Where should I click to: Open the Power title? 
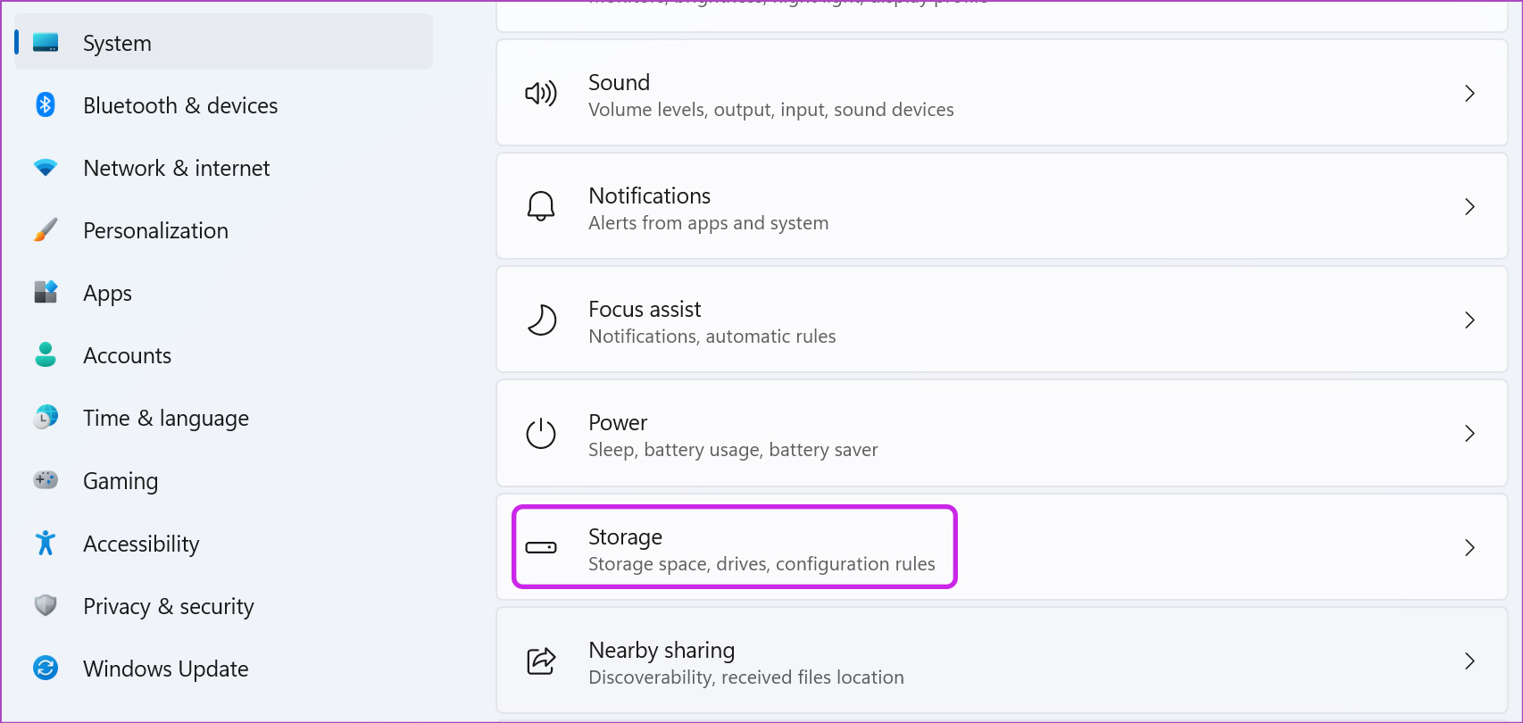618,422
